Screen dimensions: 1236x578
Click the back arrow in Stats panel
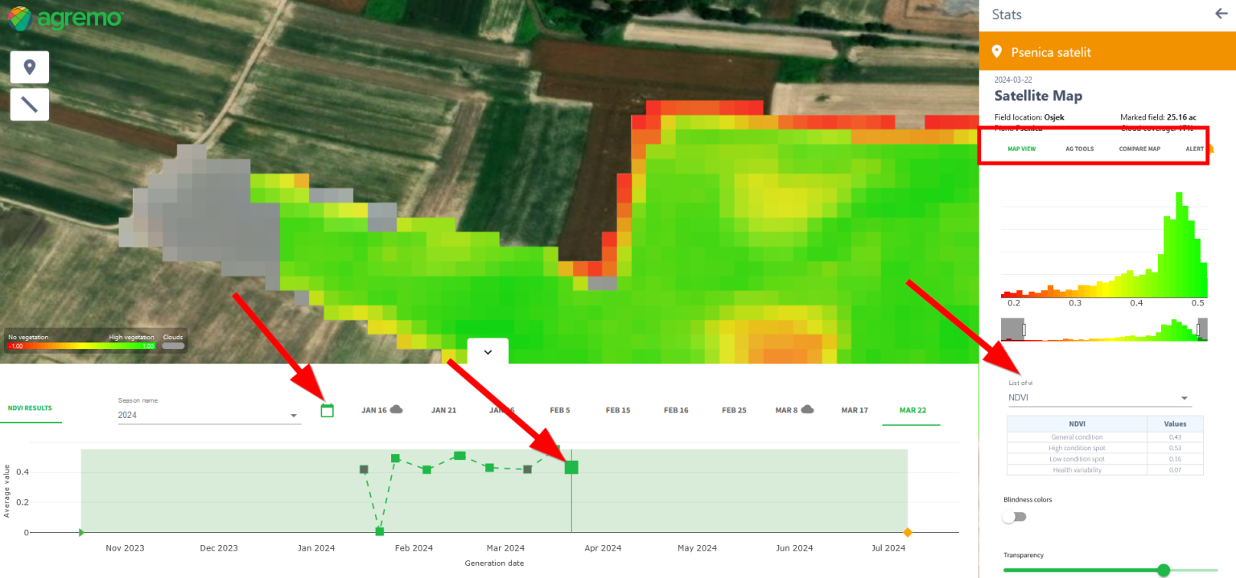pyautogui.click(x=1220, y=14)
